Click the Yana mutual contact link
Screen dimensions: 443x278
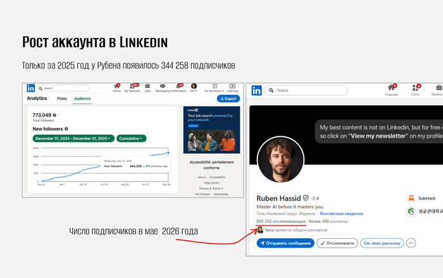point(292,230)
